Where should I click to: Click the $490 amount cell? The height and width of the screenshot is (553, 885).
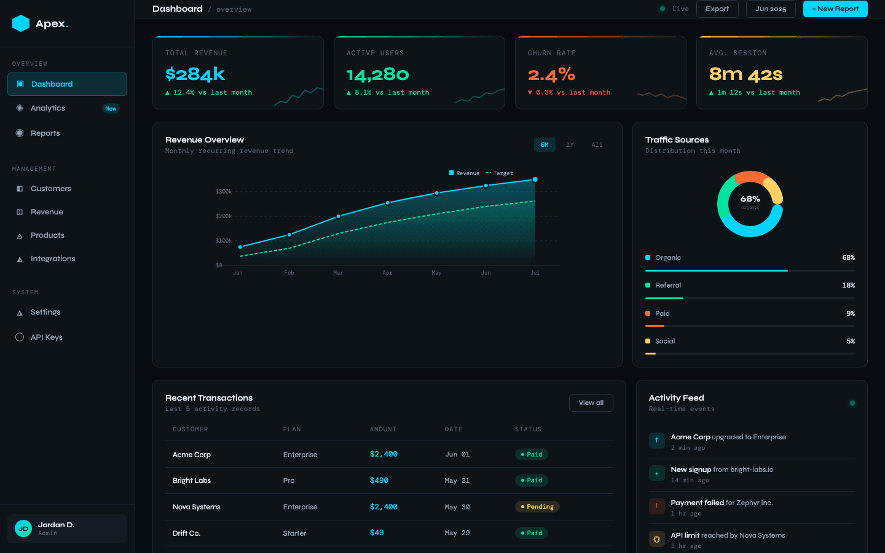click(x=379, y=480)
